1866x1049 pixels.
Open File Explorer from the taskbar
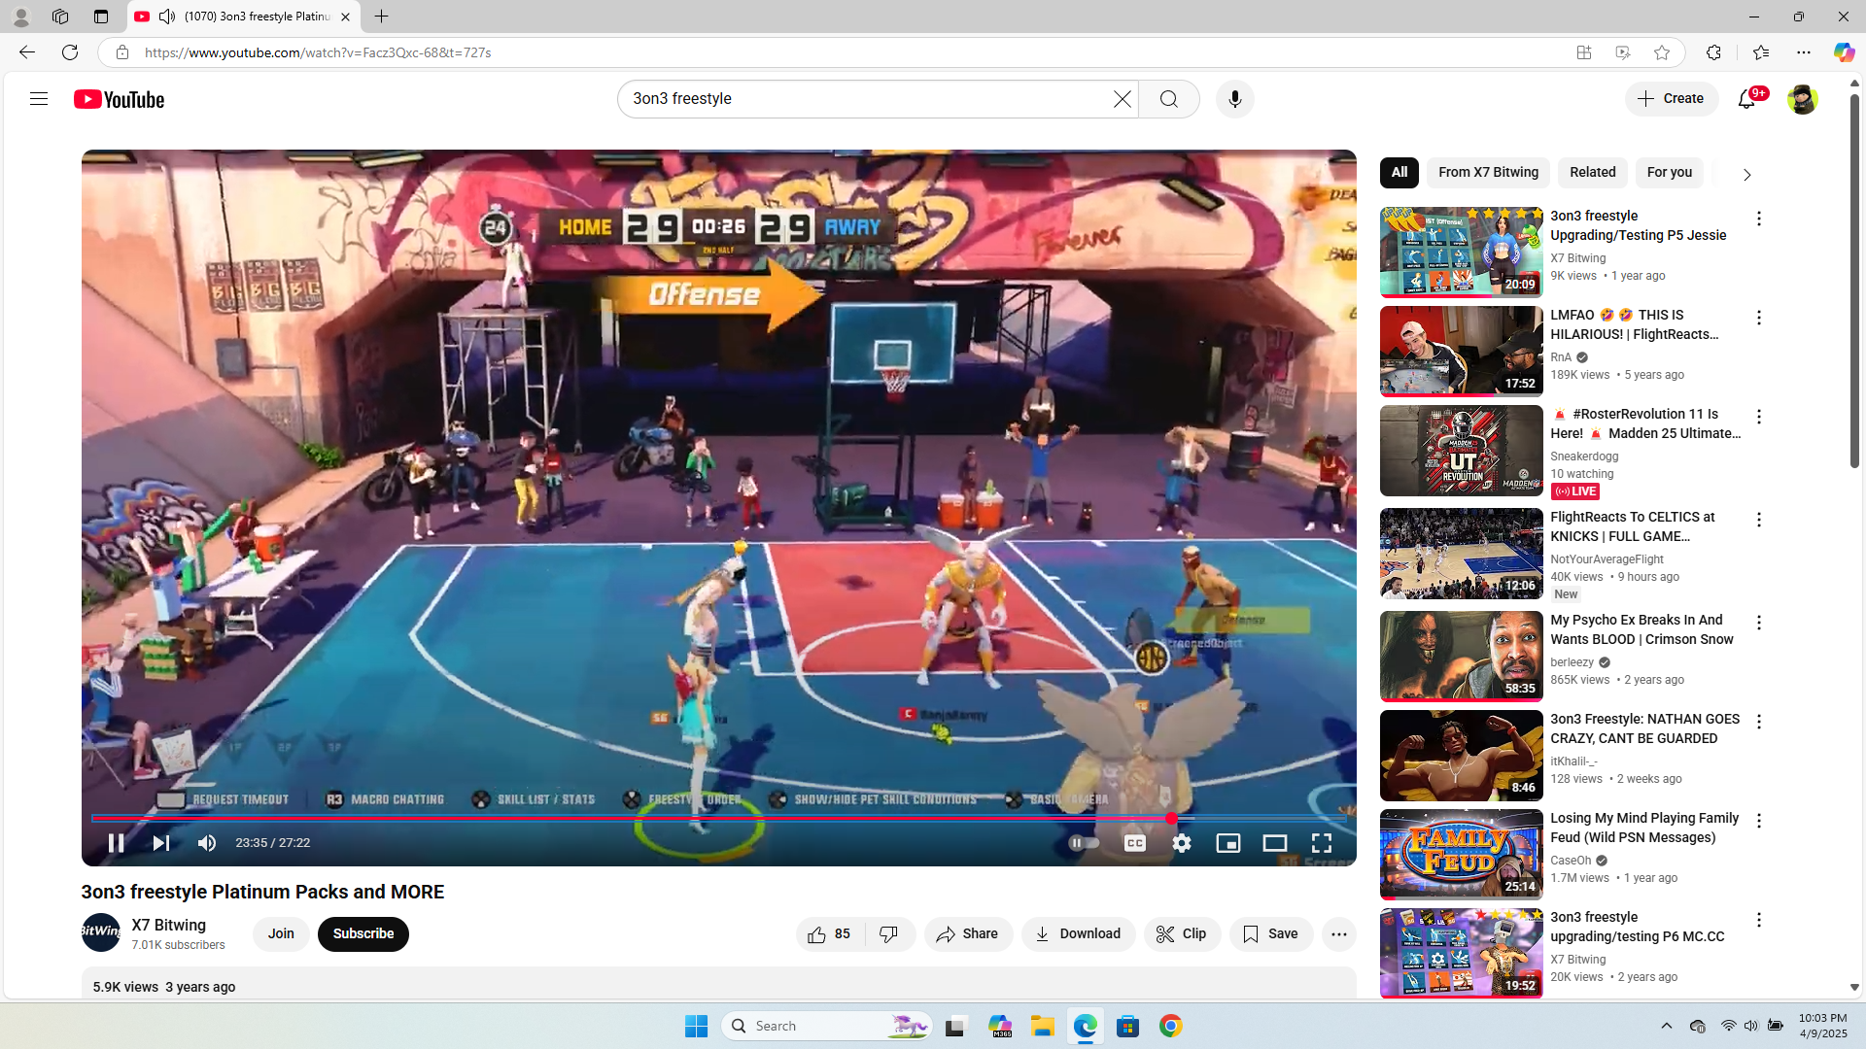tap(1043, 1026)
